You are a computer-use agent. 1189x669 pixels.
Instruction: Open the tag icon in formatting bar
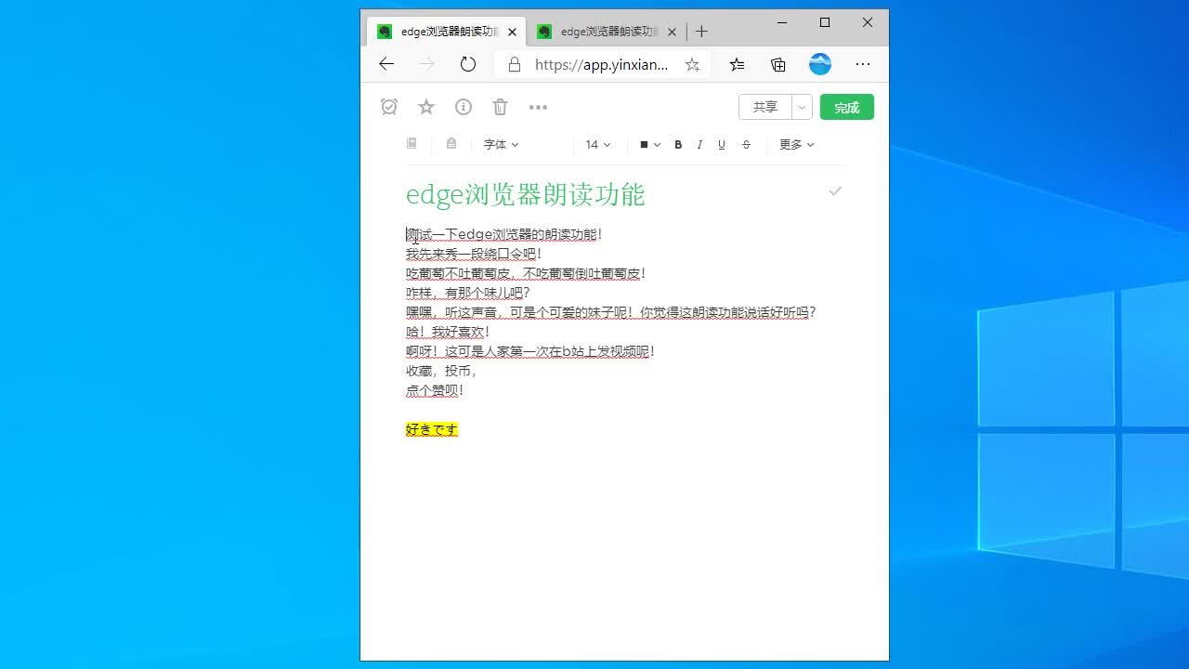coord(451,143)
